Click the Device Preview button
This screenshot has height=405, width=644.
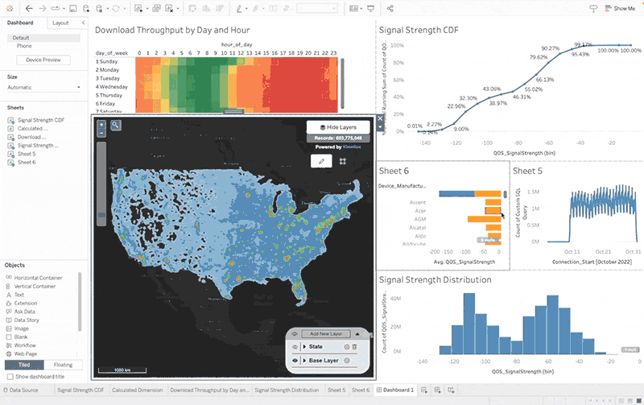tap(43, 60)
